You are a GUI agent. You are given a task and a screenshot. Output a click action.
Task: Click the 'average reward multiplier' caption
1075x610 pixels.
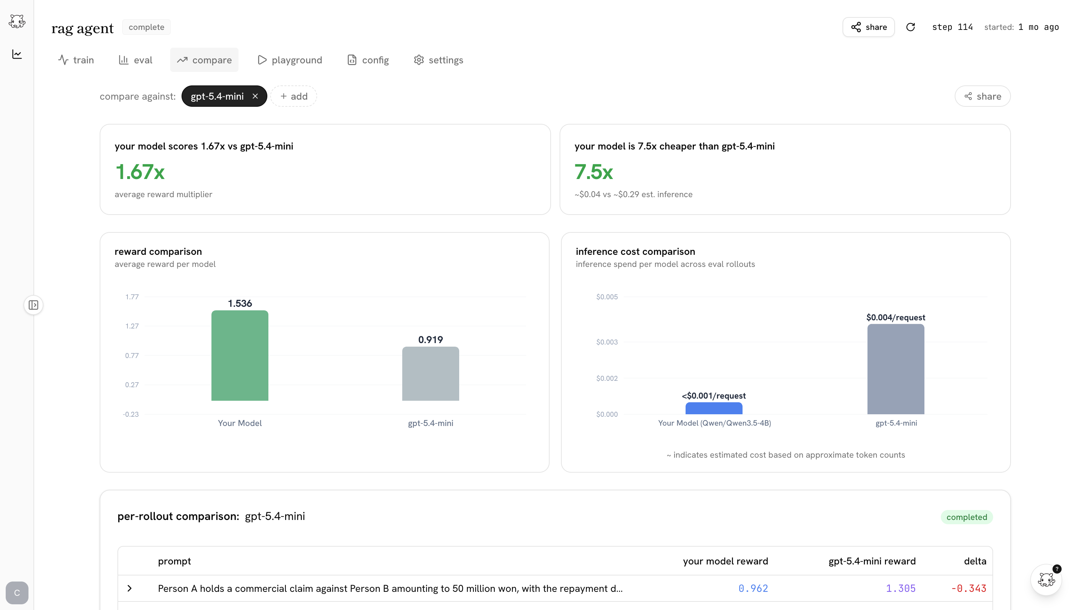pyautogui.click(x=163, y=194)
